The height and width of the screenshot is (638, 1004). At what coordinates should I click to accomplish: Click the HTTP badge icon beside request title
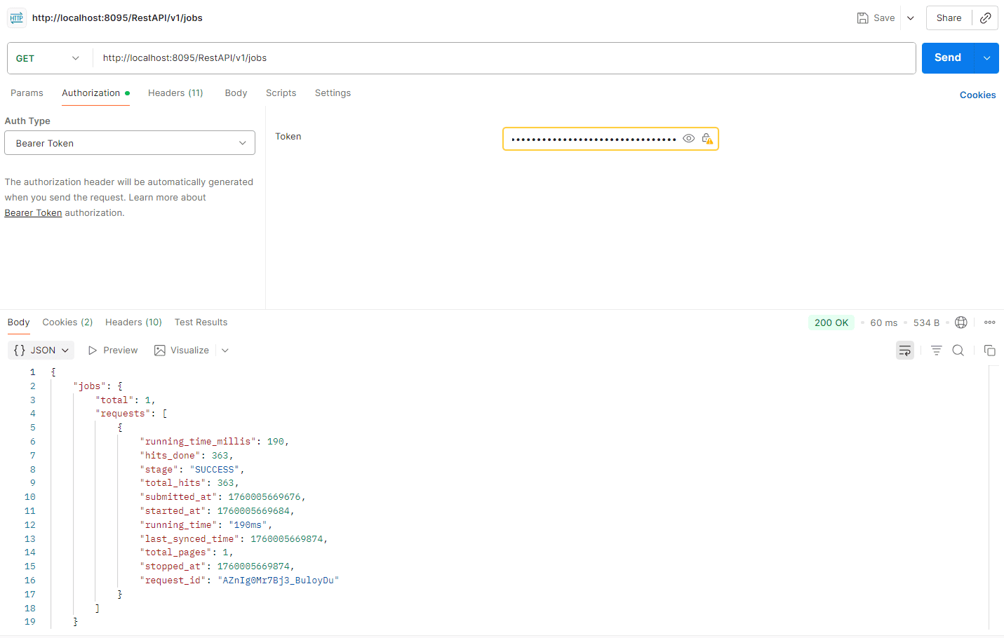15,18
